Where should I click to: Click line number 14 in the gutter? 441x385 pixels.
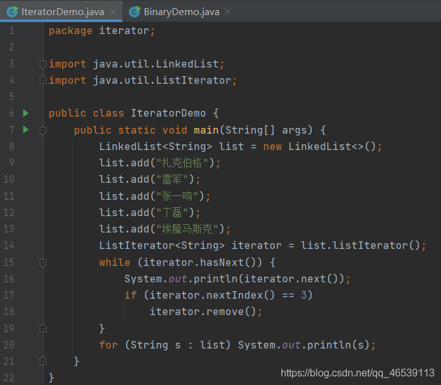(x=9, y=246)
